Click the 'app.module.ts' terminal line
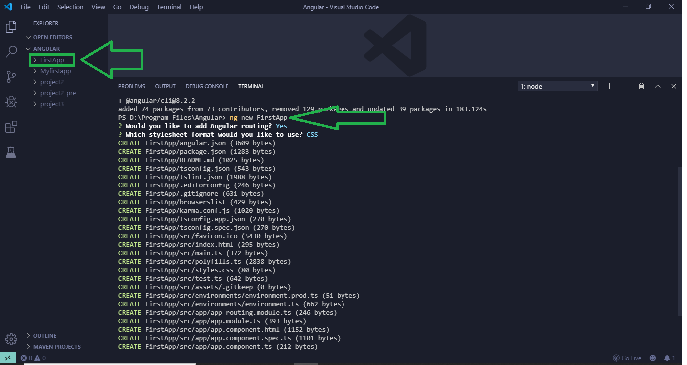Image resolution: width=687 pixels, height=365 pixels. pos(212,321)
